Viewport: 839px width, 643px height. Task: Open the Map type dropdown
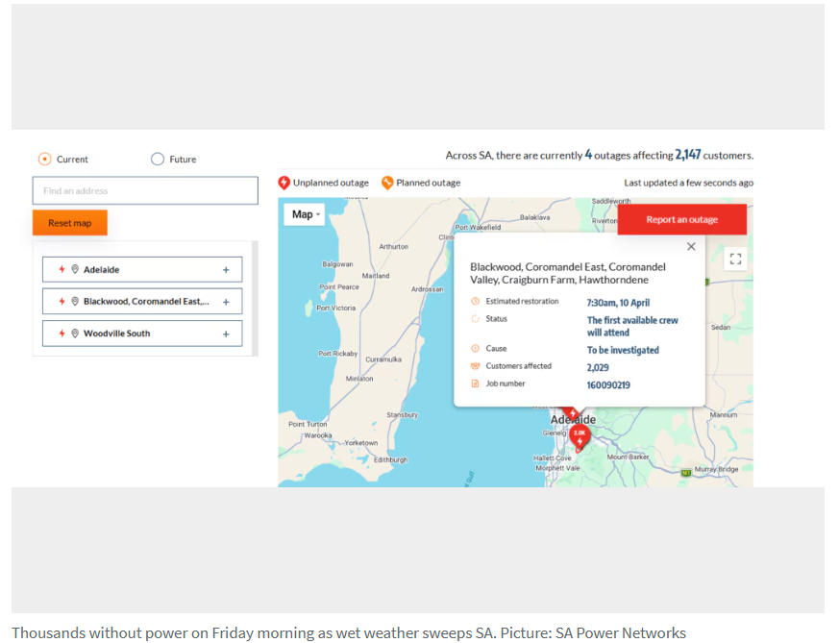pyautogui.click(x=307, y=214)
